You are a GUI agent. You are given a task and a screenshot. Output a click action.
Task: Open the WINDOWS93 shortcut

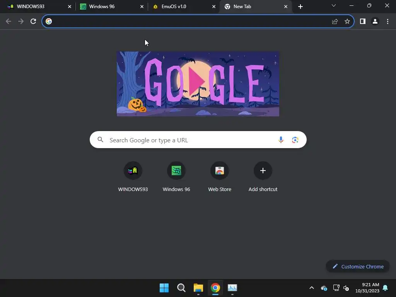tap(133, 176)
